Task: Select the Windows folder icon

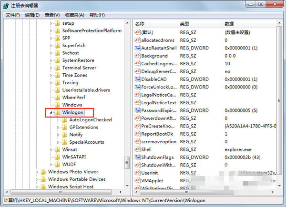Action: pyautogui.click(x=57, y=105)
